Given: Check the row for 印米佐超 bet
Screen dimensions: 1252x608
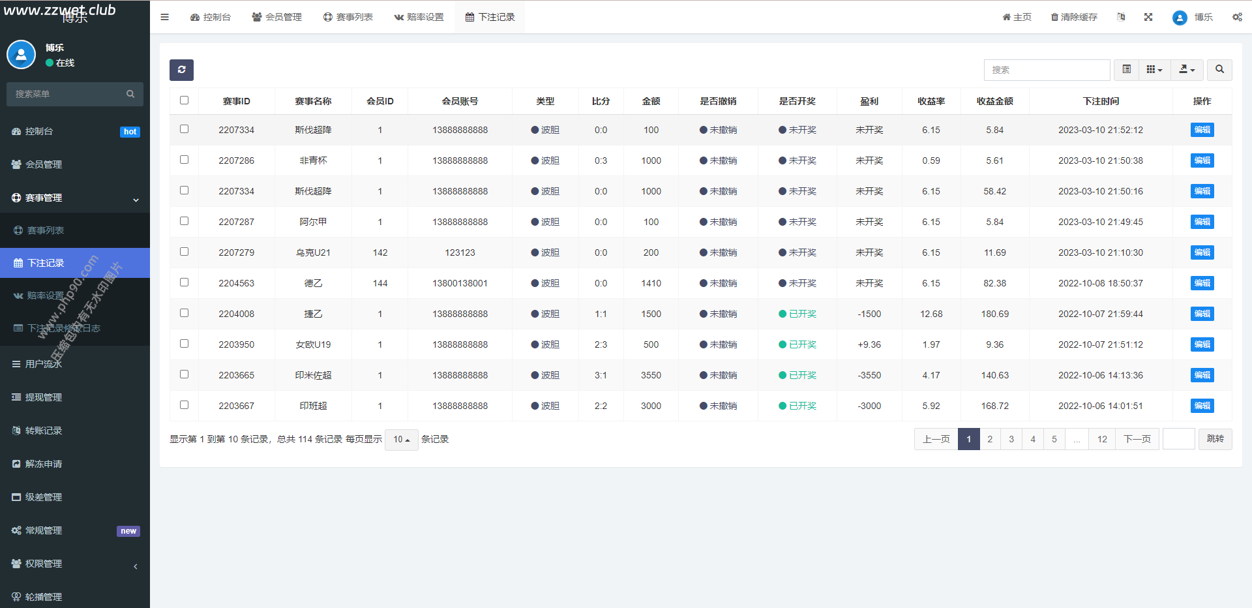Looking at the screenshot, I should (x=184, y=374).
